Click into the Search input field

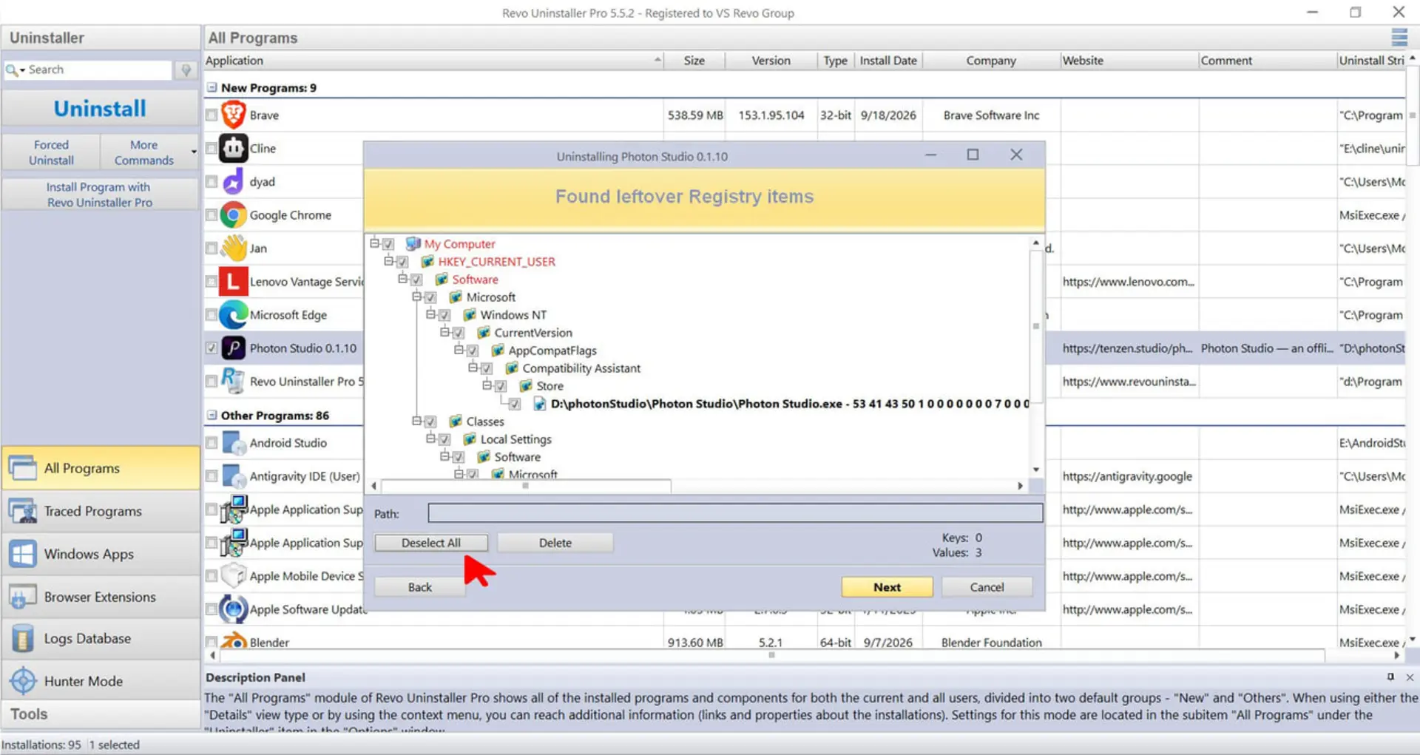(x=98, y=70)
